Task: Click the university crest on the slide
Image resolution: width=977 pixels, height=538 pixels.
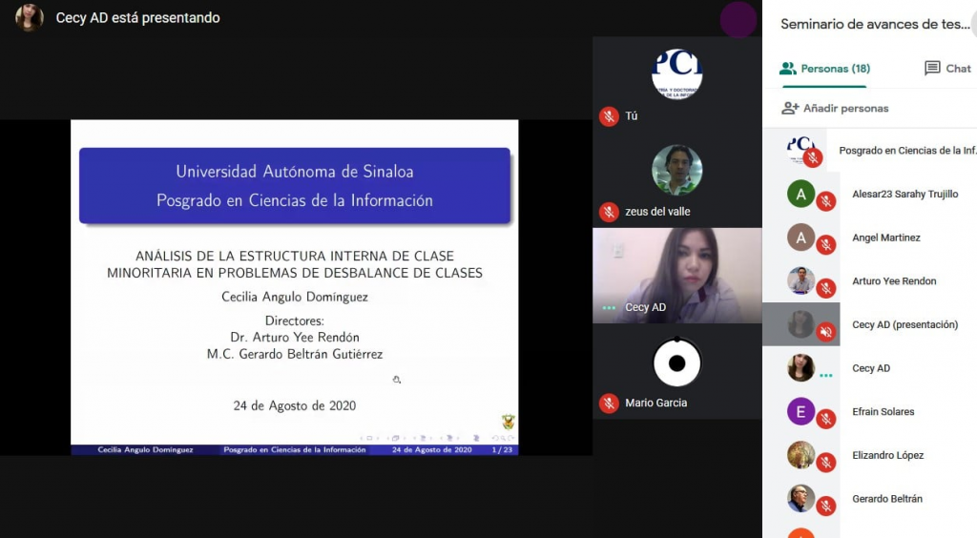Action: tap(509, 423)
